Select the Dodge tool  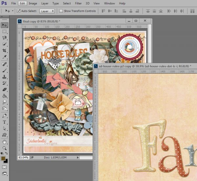(x=5, y=108)
